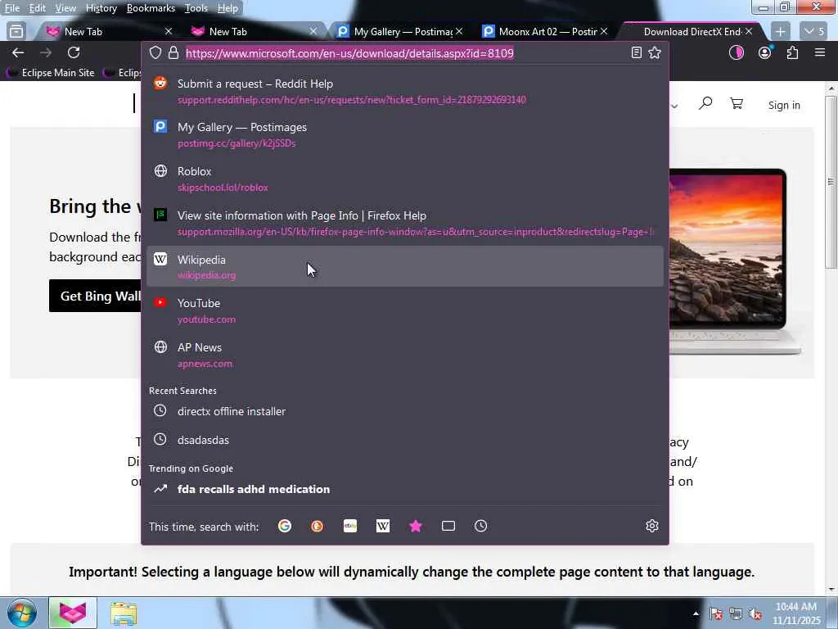Image resolution: width=838 pixels, height=629 pixels.
Task: Pick recent search directx offline installer
Action: (405, 411)
